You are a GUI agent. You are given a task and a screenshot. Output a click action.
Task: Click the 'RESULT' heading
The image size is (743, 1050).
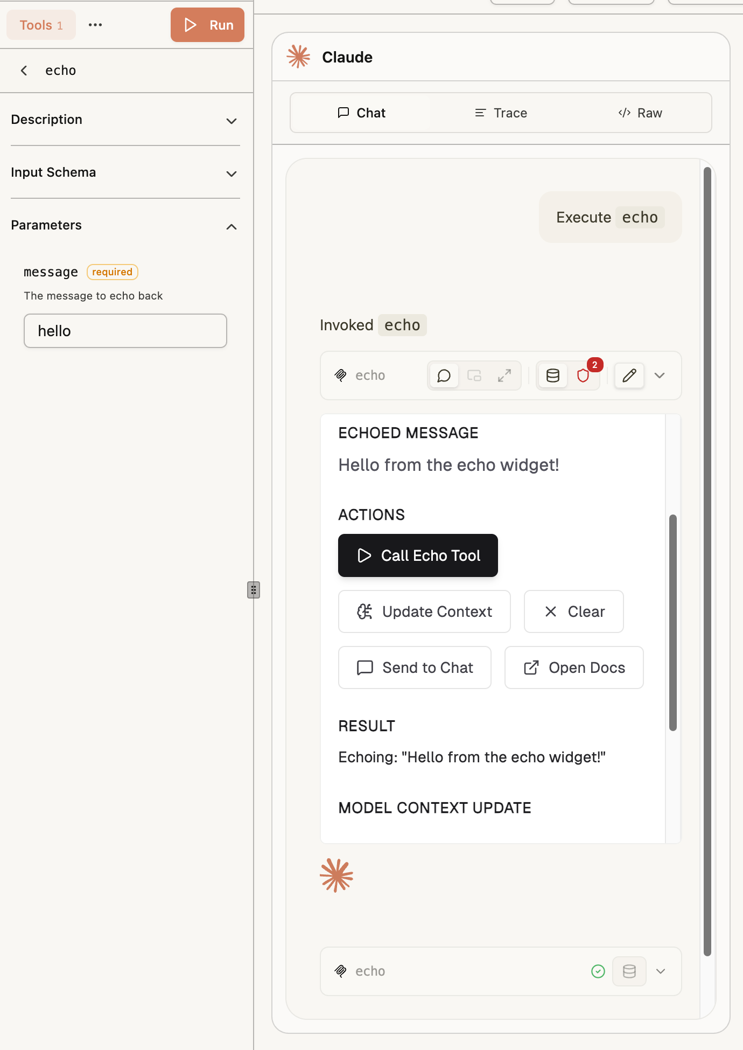pos(367,726)
